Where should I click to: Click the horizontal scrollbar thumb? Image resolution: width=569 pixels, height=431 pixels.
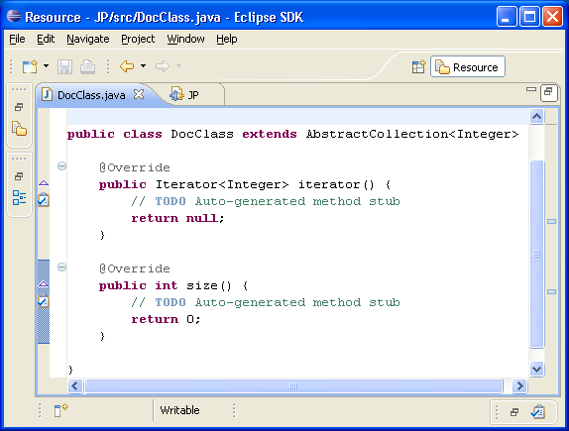tap(293, 386)
